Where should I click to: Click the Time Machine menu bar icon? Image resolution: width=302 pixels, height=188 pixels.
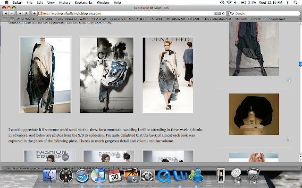coord(222,2)
